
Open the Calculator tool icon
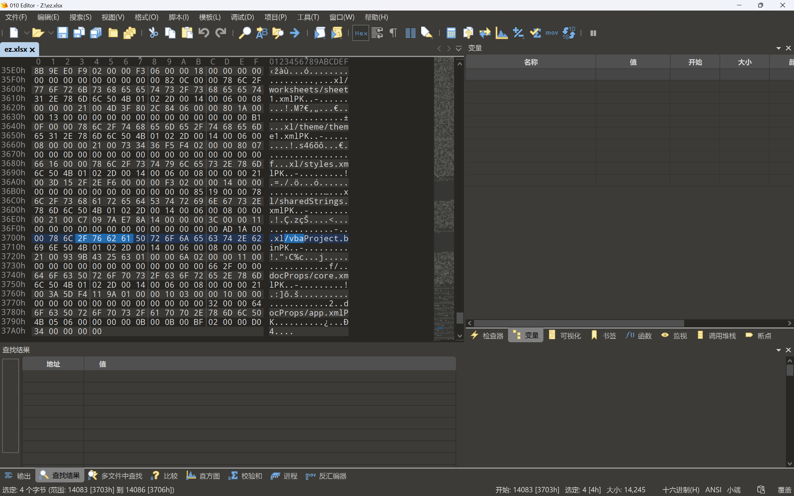(451, 33)
